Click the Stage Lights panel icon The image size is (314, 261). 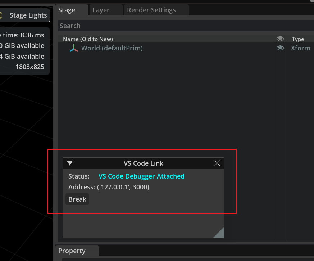[x=1, y=15]
